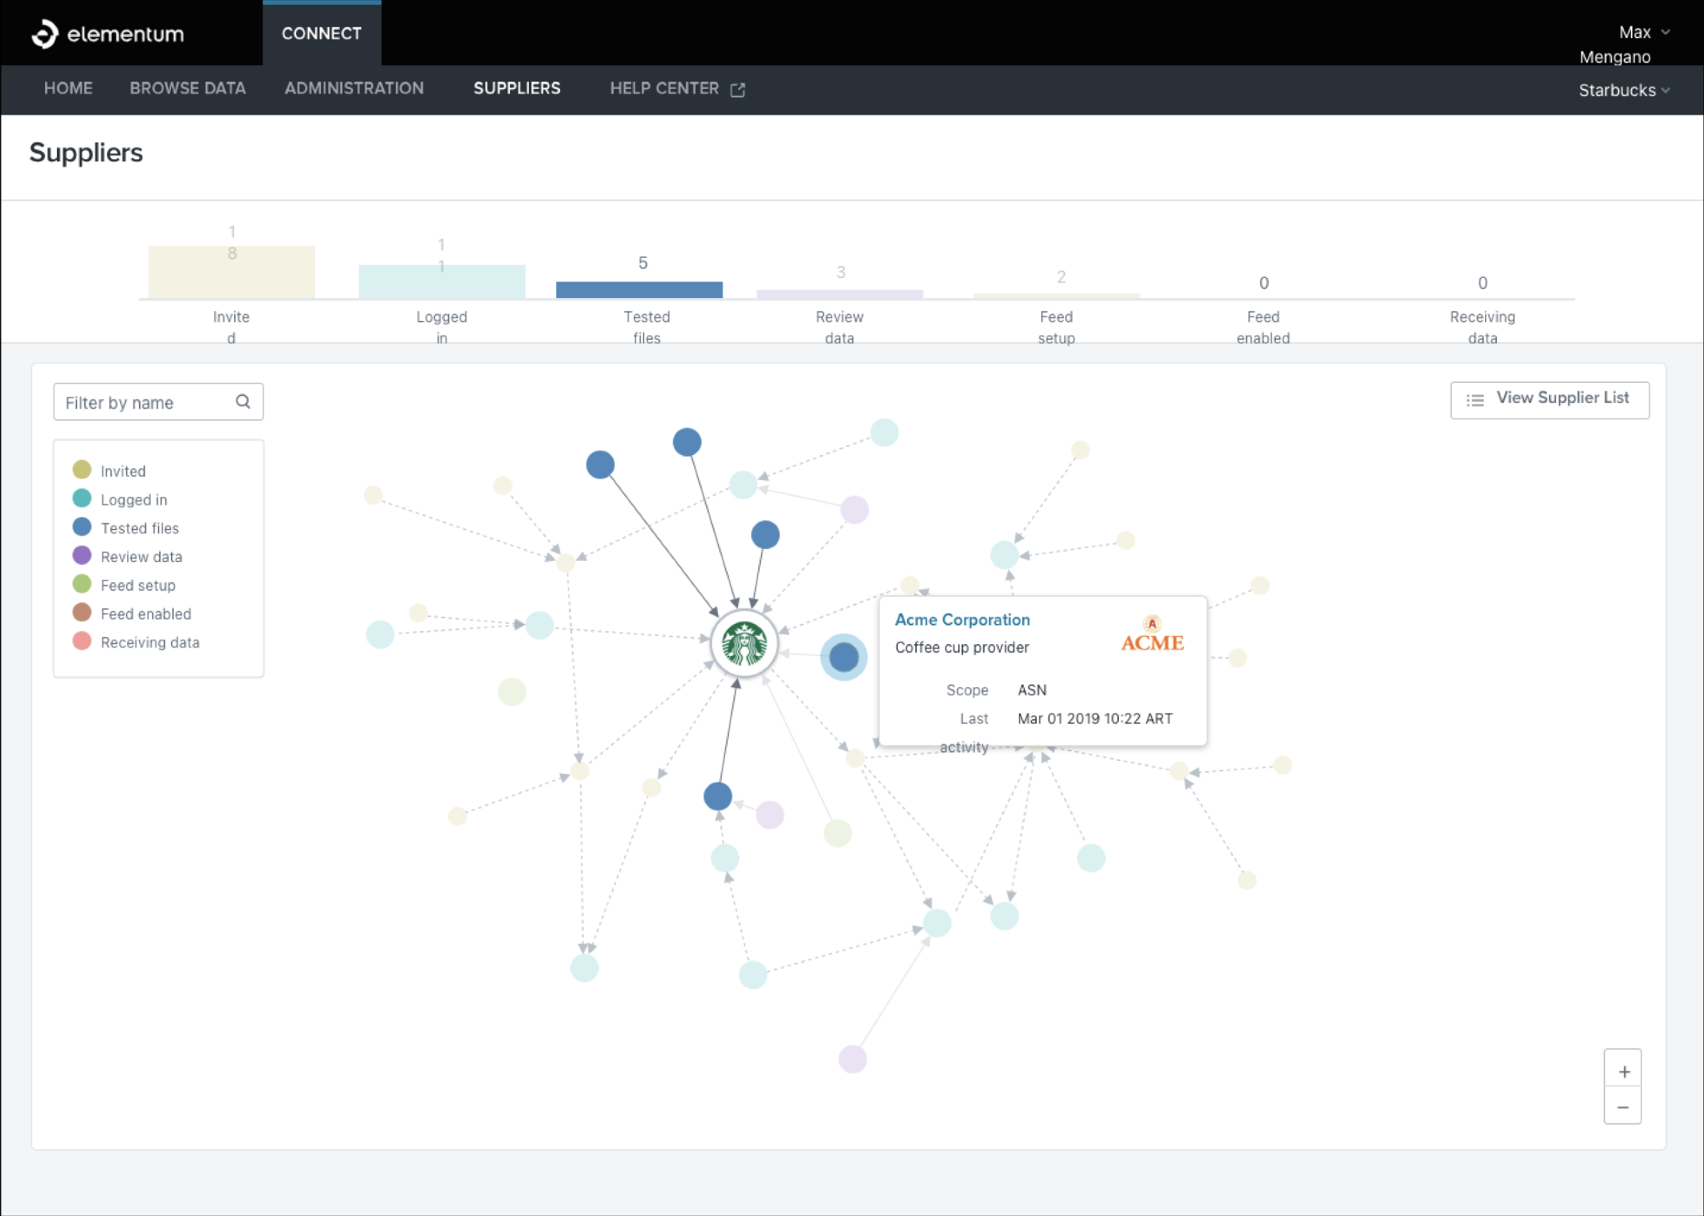The width and height of the screenshot is (1704, 1216).
Task: Open the Acme Corporation link
Action: 962,619
